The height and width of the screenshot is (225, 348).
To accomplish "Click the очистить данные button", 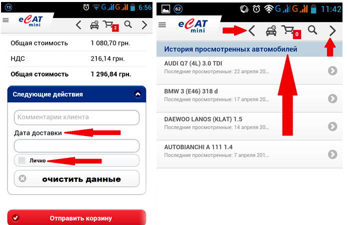I will pos(76,178).
